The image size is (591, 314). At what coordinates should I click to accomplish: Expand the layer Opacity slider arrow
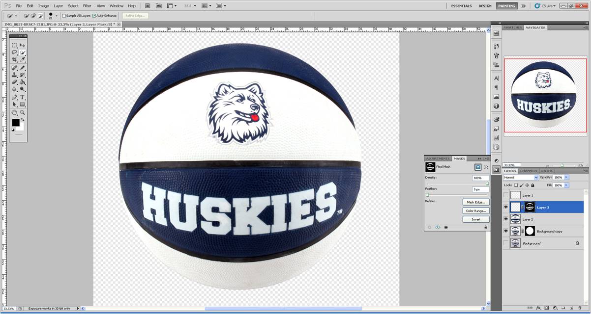point(566,177)
